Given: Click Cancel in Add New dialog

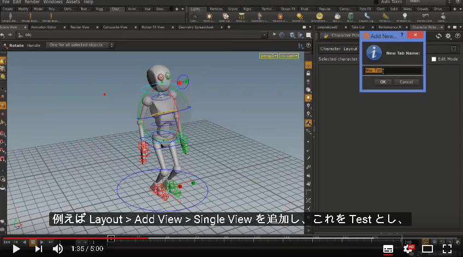Looking at the screenshot, I should (x=406, y=82).
